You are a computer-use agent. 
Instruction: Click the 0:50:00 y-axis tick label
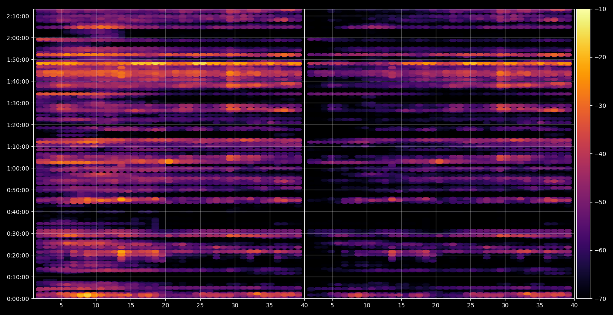(x=18, y=190)
